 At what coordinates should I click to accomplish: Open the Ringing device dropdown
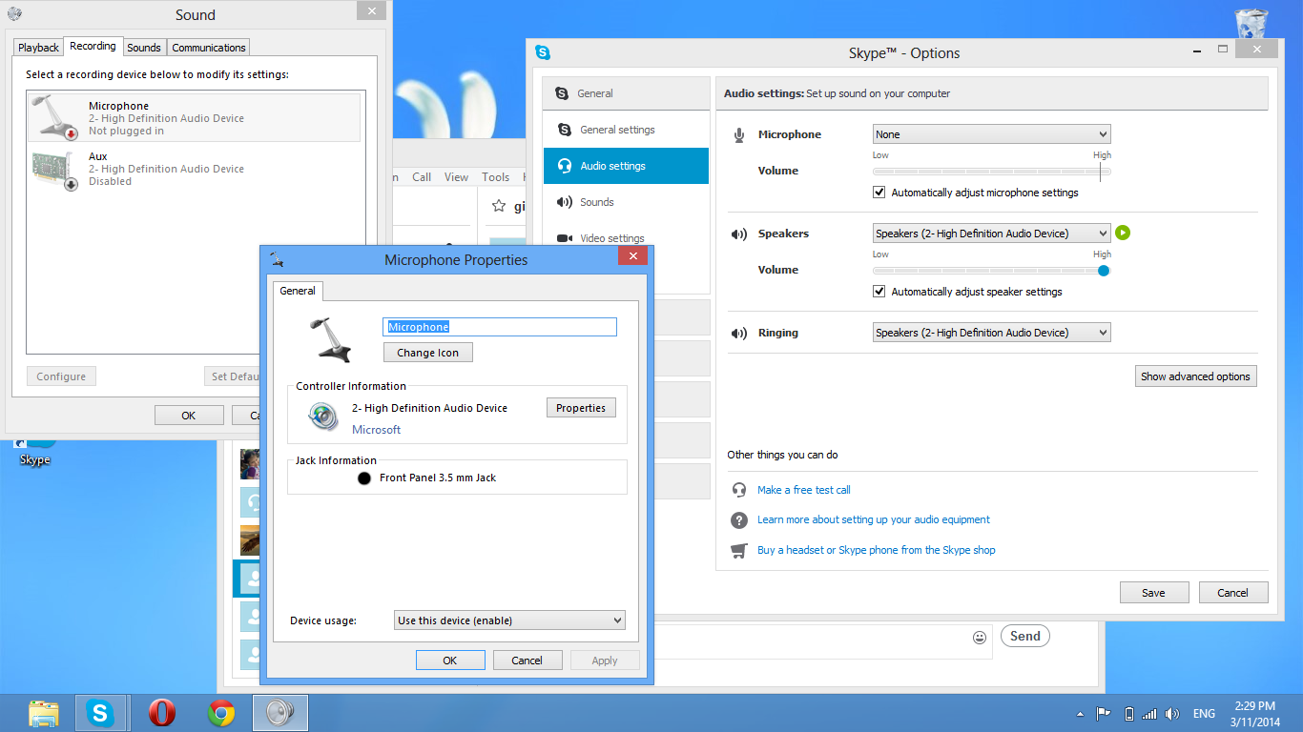pyautogui.click(x=991, y=333)
